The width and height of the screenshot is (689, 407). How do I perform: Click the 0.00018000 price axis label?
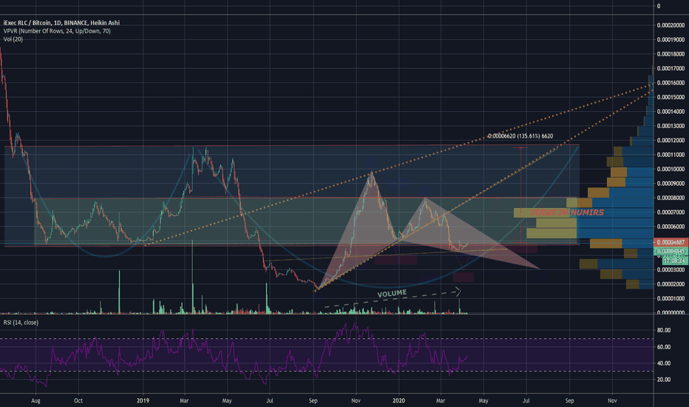click(671, 54)
